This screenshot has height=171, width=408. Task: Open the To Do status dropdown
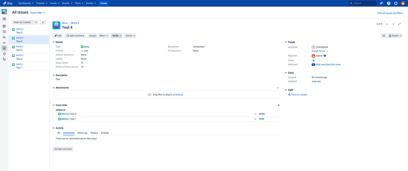(117, 36)
